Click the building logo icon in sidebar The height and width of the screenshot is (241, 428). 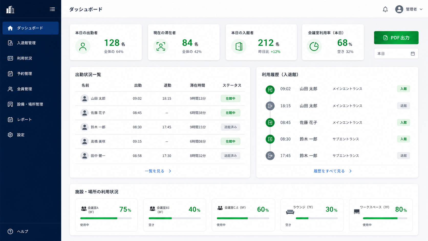pyautogui.click(x=10, y=9)
